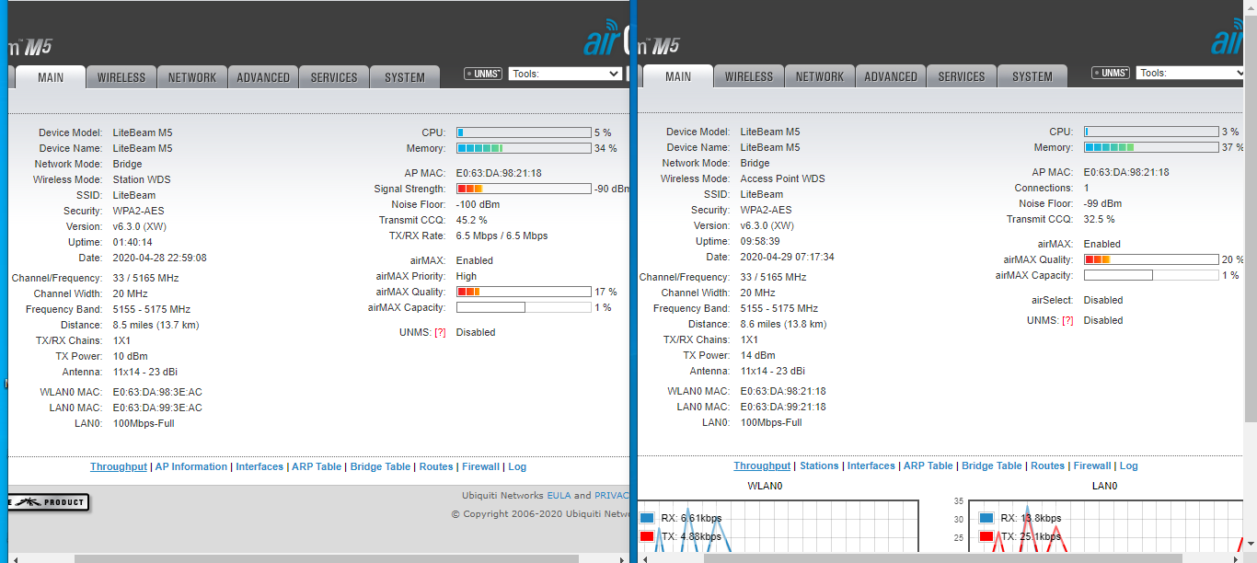Viewport: 1257px width, 563px height.
Task: Open ADVANCED tab in left window
Action: (x=263, y=77)
